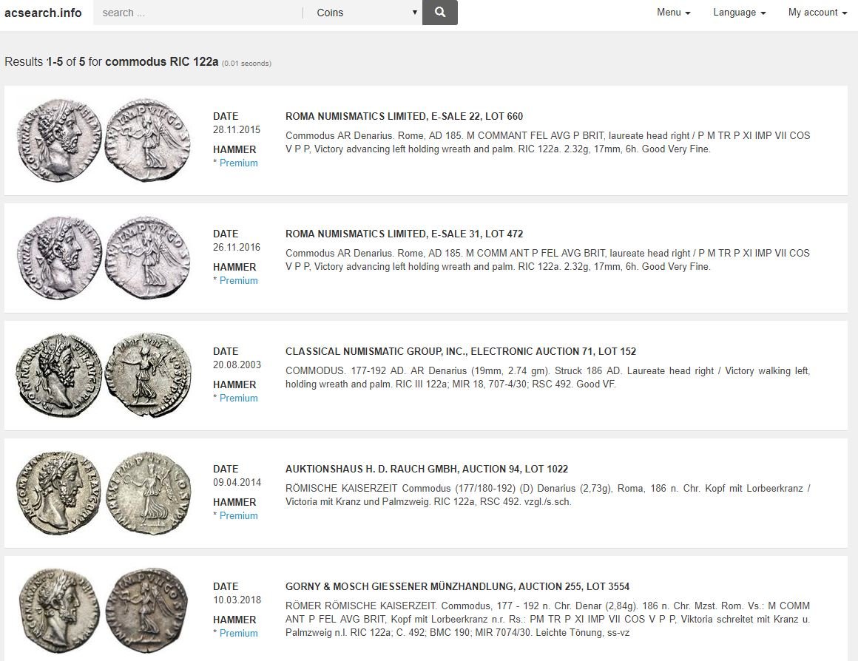View obverse coin image of Lot 472
This screenshot has width=858, height=661.
tap(59, 258)
